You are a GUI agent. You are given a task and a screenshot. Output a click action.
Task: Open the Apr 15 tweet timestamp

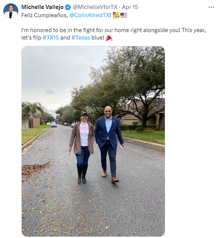(x=130, y=7)
